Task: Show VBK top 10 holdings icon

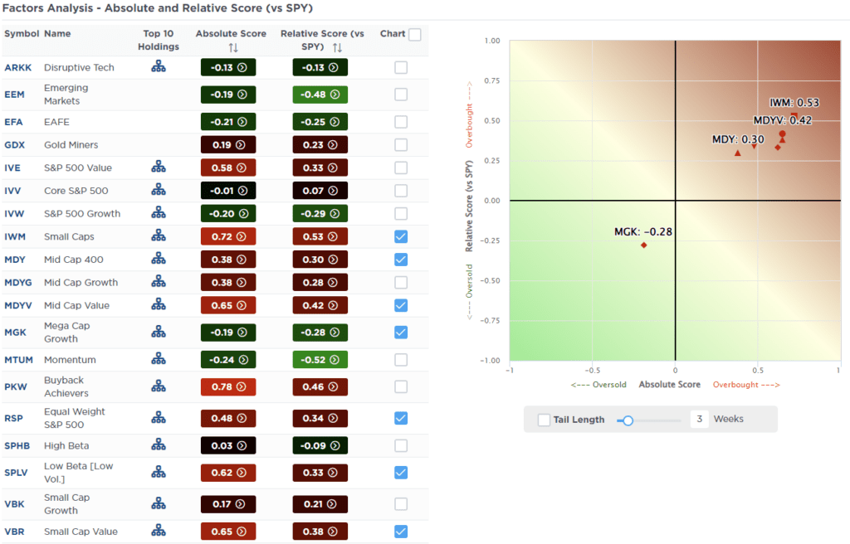Action: [159, 504]
